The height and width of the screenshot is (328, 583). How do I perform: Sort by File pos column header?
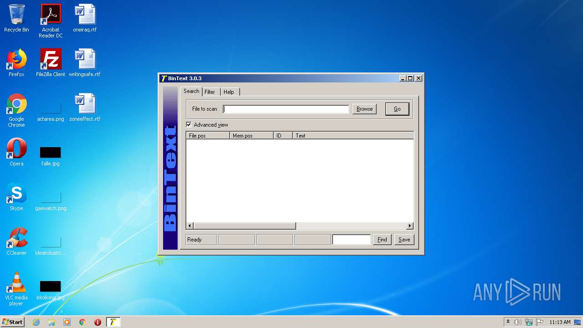click(208, 136)
